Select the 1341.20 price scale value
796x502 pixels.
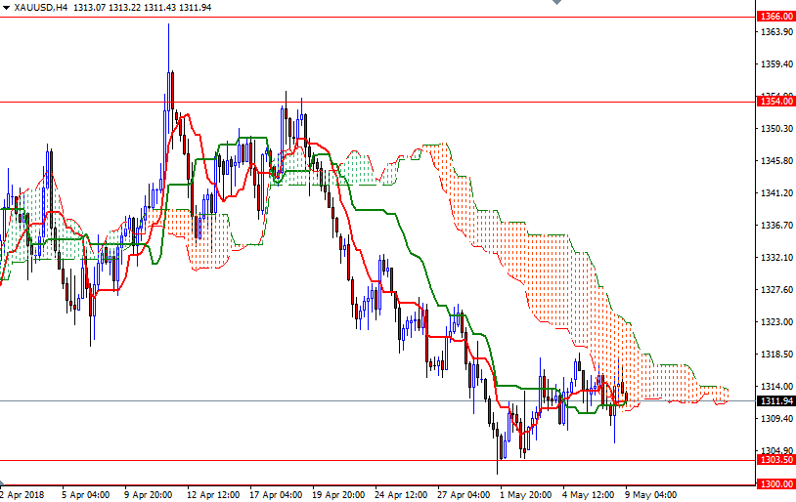[x=776, y=193]
